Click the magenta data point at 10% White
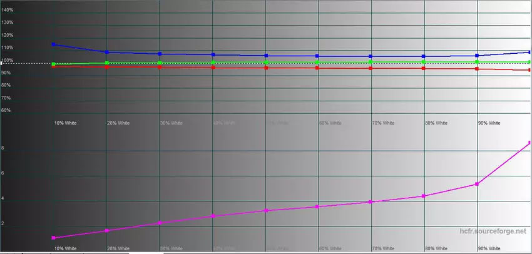 (x=54, y=238)
